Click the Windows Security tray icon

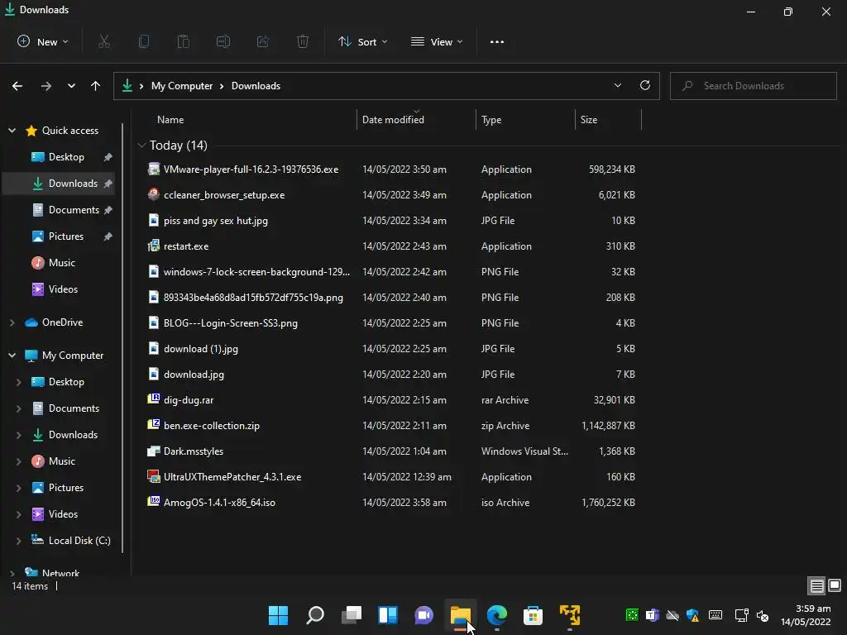693,615
